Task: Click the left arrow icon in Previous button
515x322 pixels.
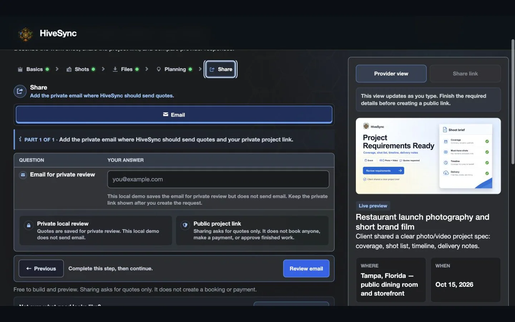Action: click(x=29, y=268)
